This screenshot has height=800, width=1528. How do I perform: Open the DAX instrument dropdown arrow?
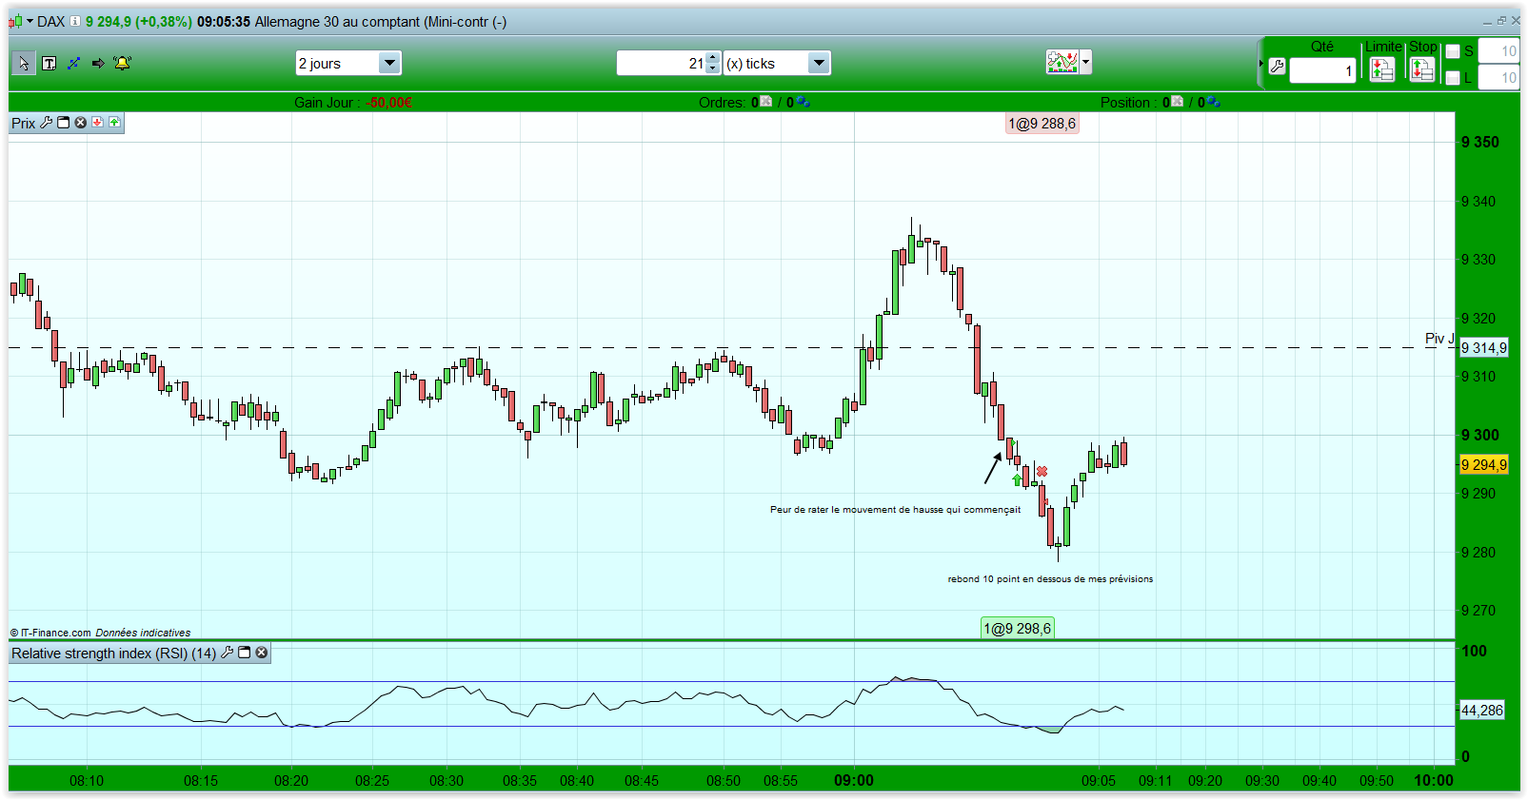[30, 21]
